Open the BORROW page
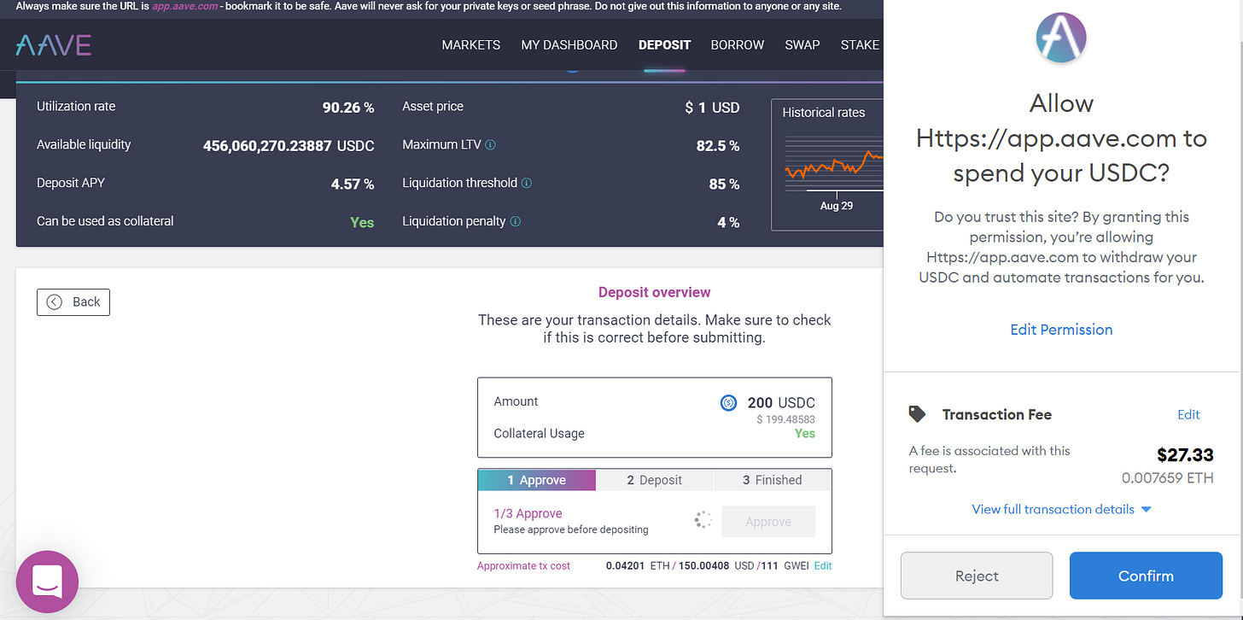Image resolution: width=1243 pixels, height=620 pixels. click(x=738, y=45)
